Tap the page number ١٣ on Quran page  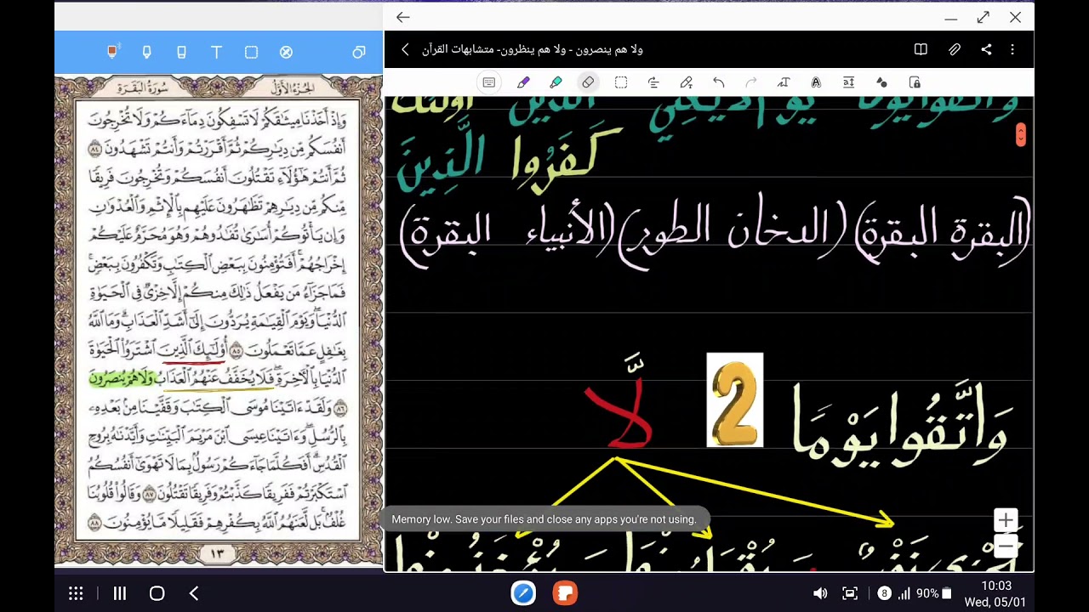[217, 554]
